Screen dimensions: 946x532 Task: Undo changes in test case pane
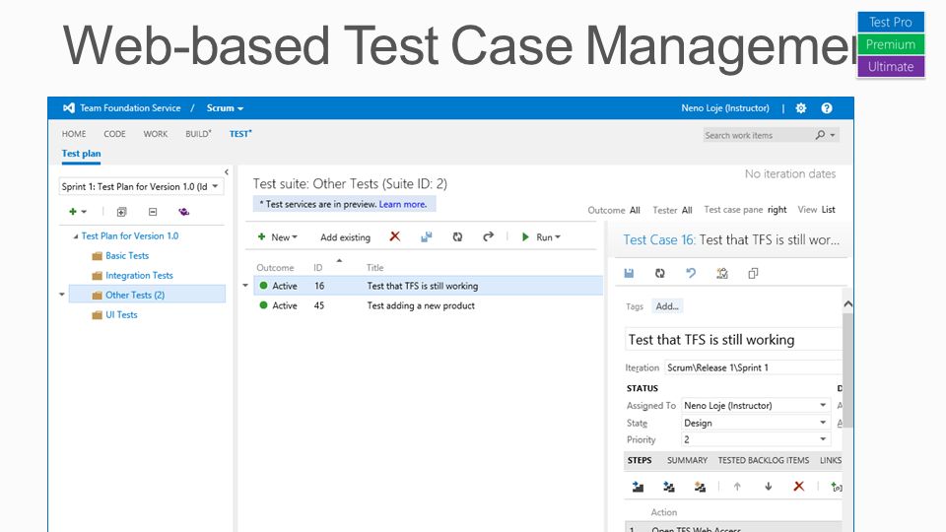(691, 273)
